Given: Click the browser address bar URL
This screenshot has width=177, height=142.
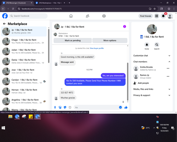Looking at the screenshot, I should [x=41, y=9].
